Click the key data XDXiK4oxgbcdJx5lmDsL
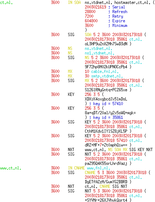 106,99
